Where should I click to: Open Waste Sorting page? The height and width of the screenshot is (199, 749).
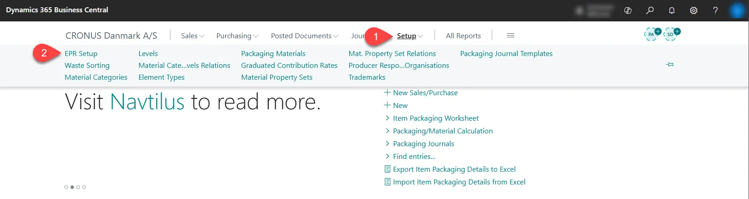click(87, 65)
